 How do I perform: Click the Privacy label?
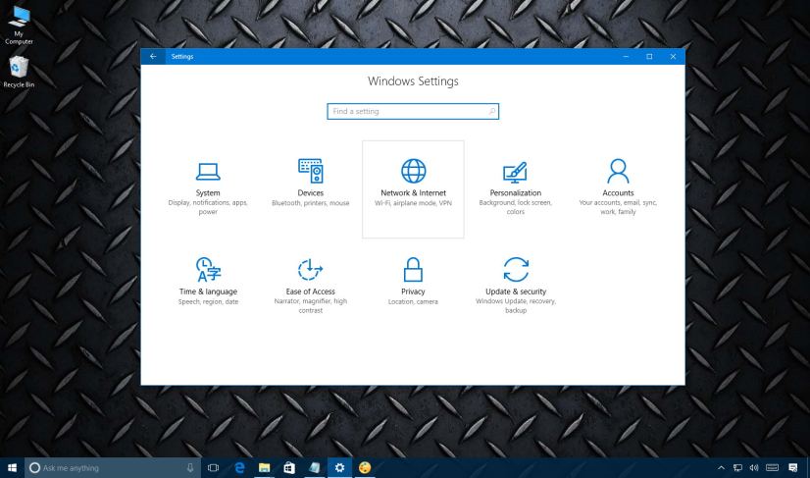click(413, 292)
